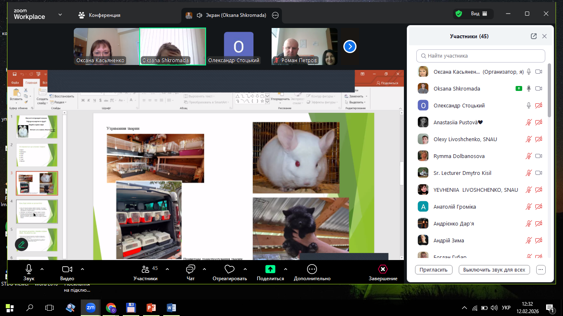Pop out the participants panel
This screenshot has width=563, height=316.
point(534,36)
